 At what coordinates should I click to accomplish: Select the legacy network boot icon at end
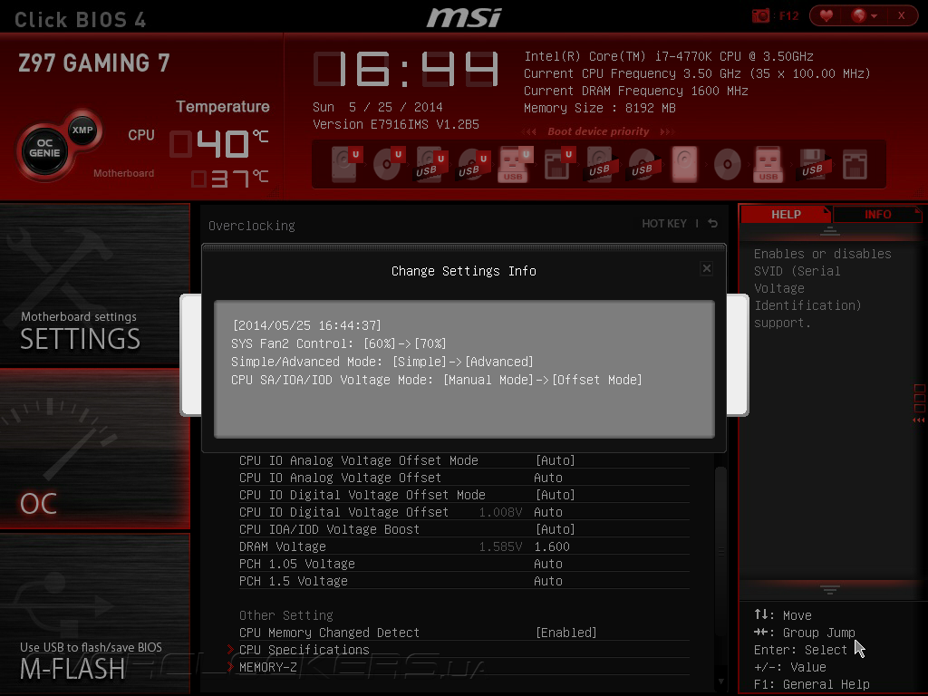pyautogui.click(x=855, y=164)
